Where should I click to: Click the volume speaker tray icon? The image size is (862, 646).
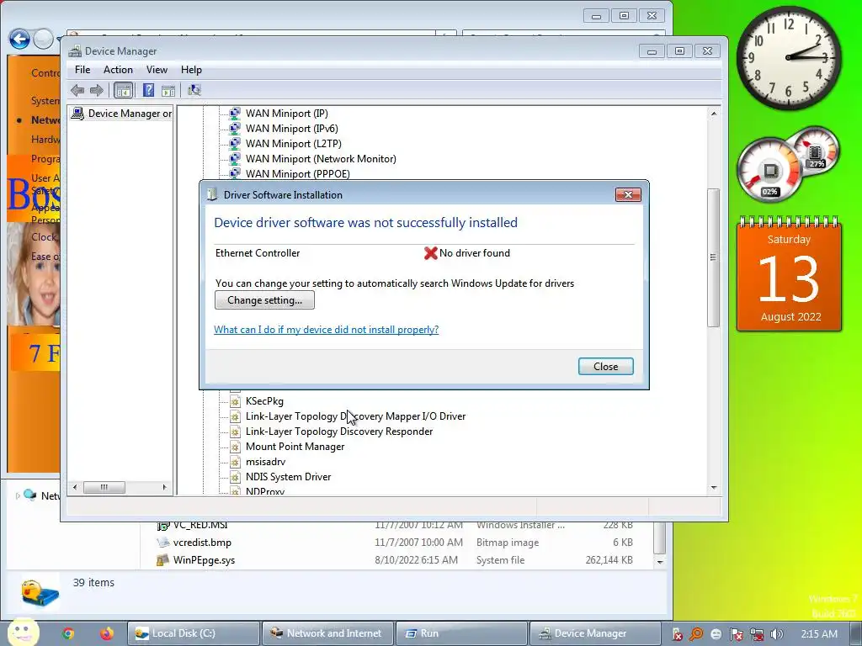[777, 634]
